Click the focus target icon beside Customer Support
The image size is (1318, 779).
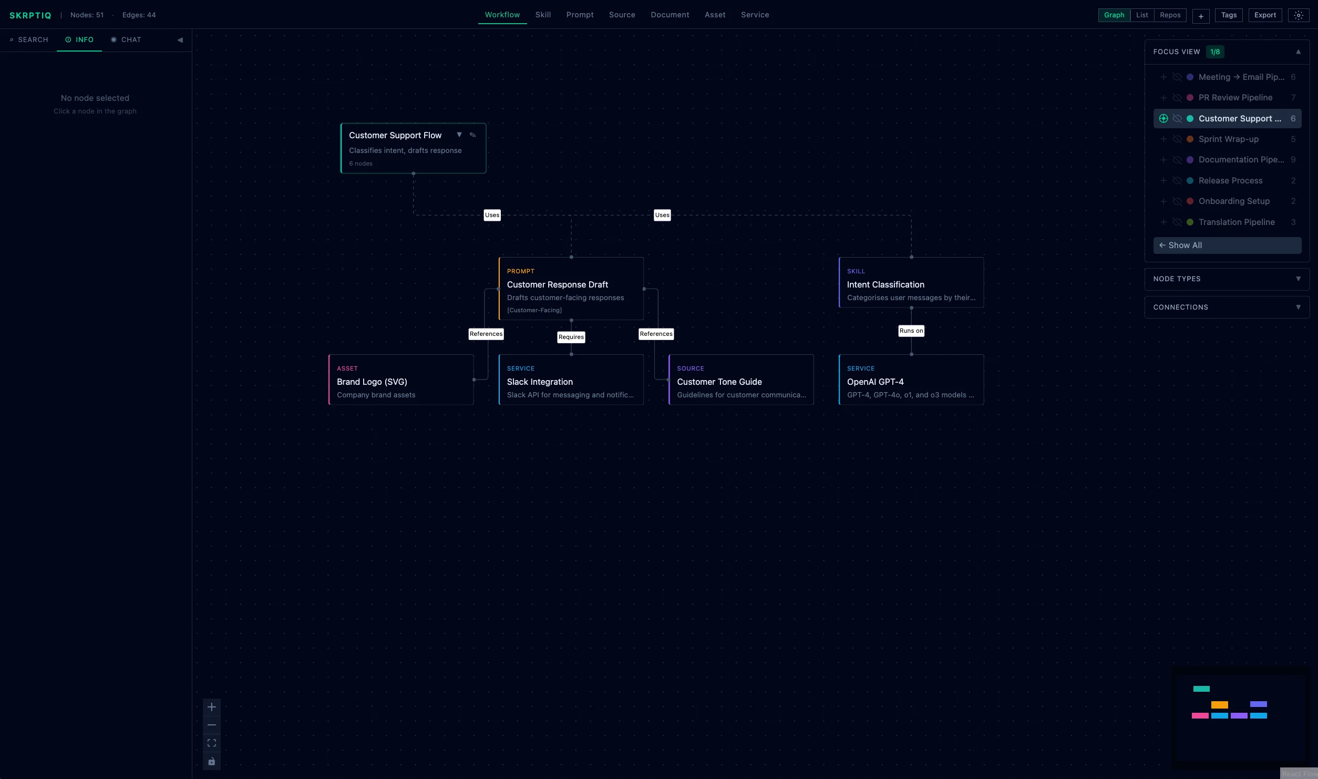click(x=1163, y=118)
